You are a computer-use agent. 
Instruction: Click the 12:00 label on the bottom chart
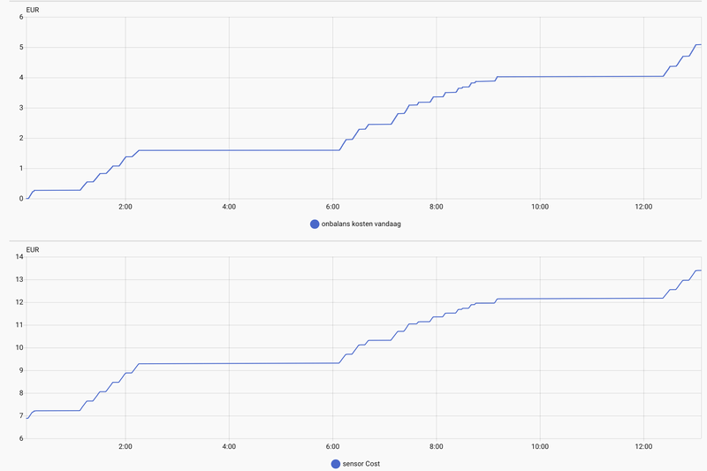pos(643,446)
